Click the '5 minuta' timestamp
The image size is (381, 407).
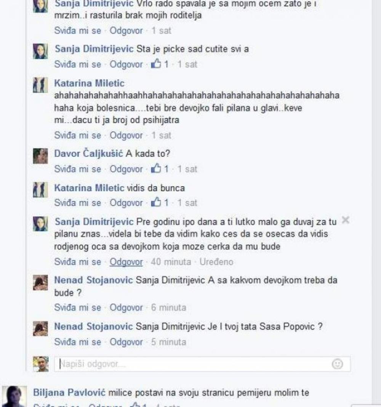[169, 342]
